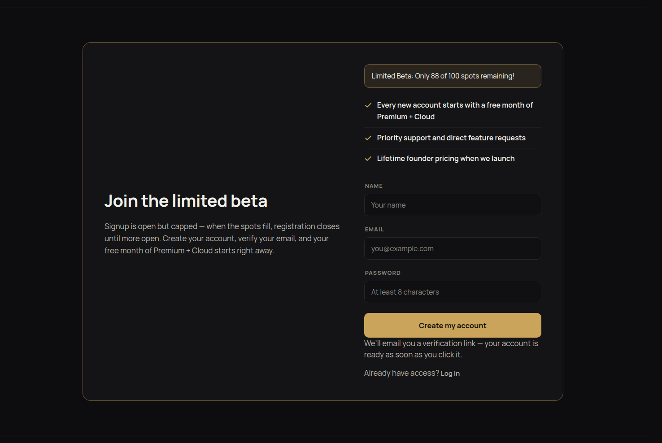This screenshot has width=662, height=443.
Task: Select the Password input field
Action: click(x=453, y=292)
